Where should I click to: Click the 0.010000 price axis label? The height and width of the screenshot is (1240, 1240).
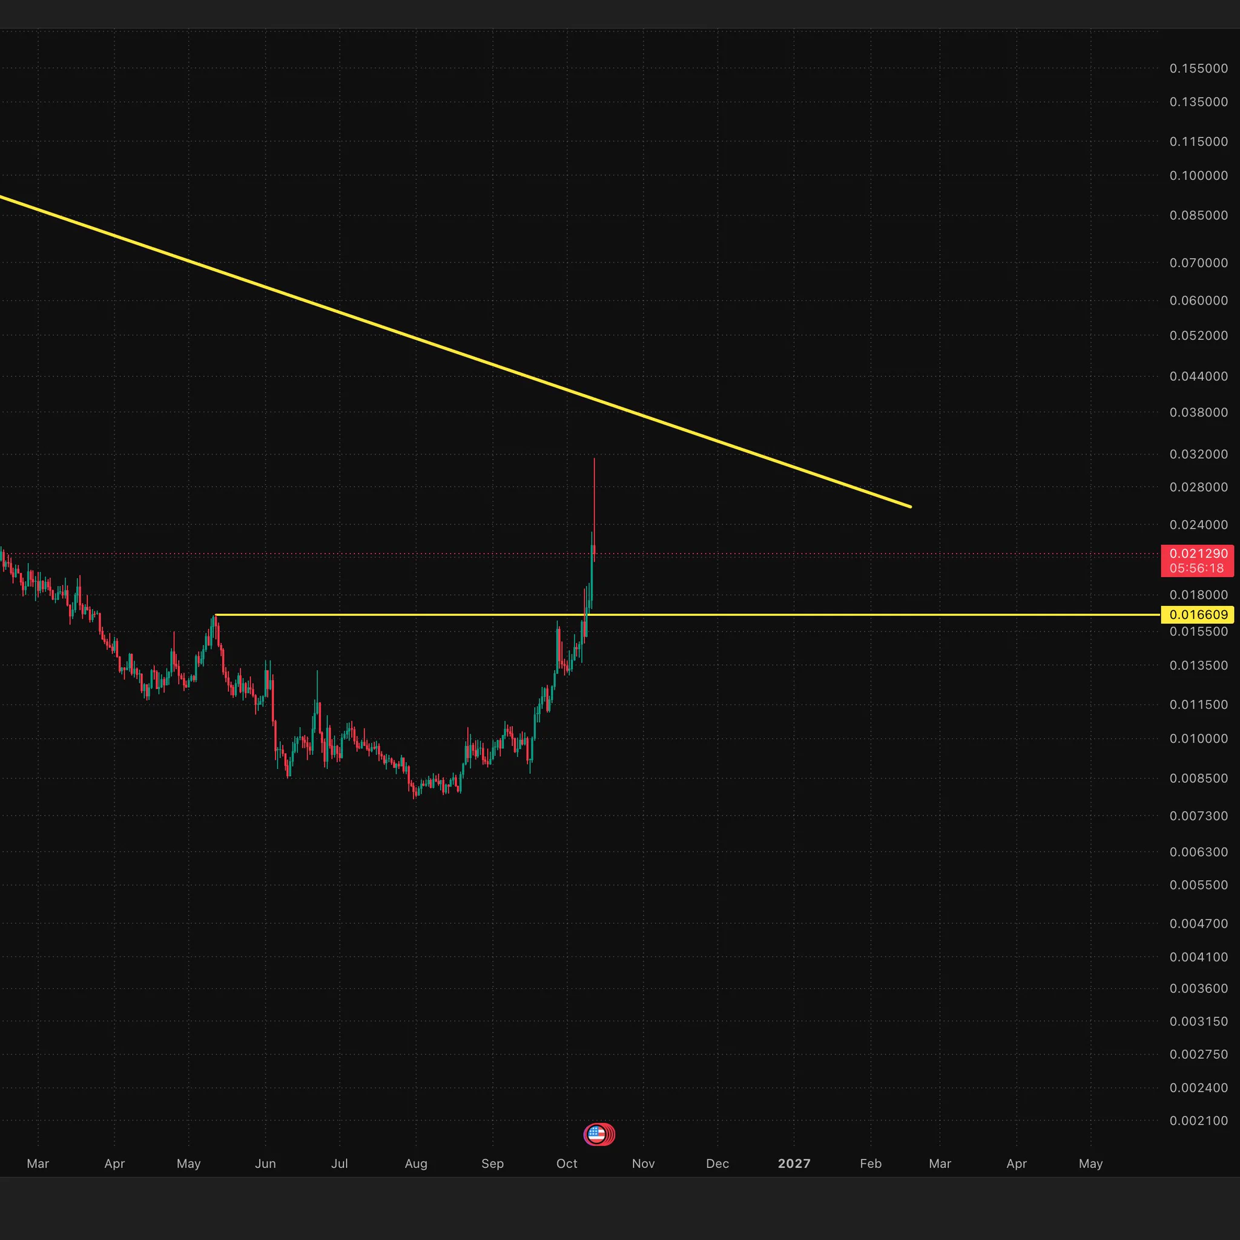[x=1198, y=739]
